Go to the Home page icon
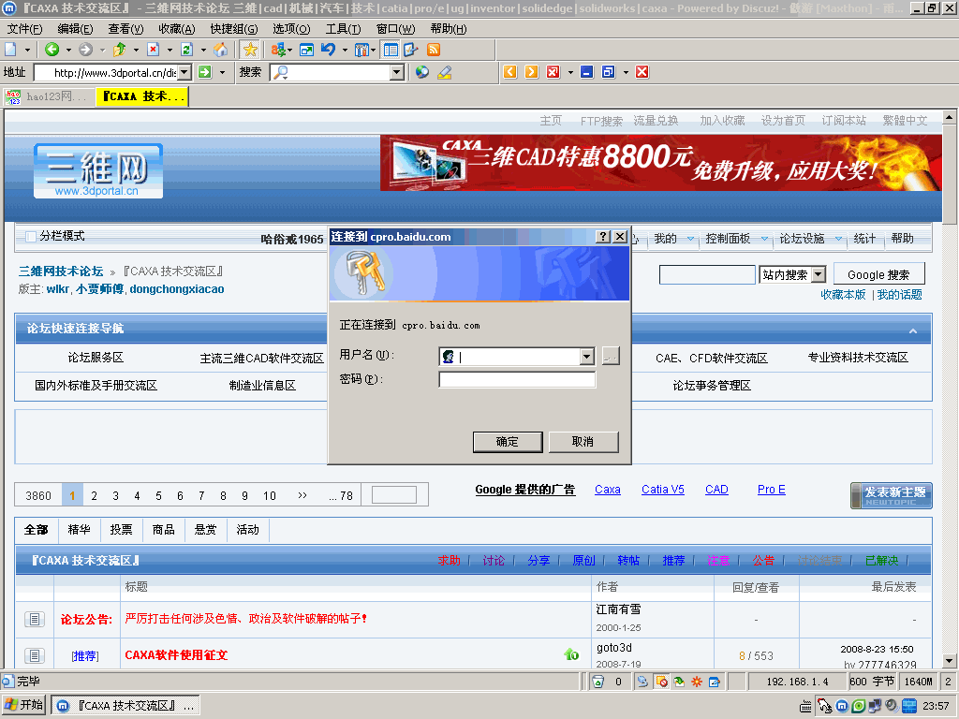Viewport: 959px width, 719px height. (221, 51)
